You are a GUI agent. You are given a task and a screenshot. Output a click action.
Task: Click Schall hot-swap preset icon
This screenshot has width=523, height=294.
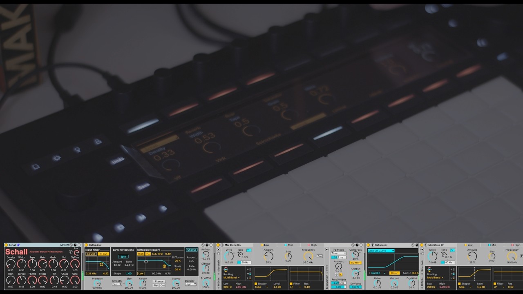coord(71,245)
